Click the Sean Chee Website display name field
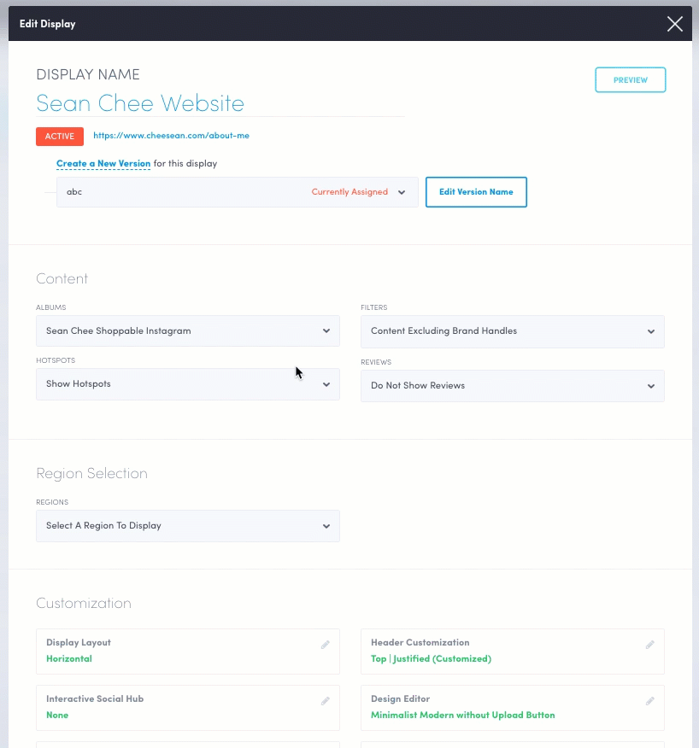The image size is (699, 748). pyautogui.click(x=220, y=103)
